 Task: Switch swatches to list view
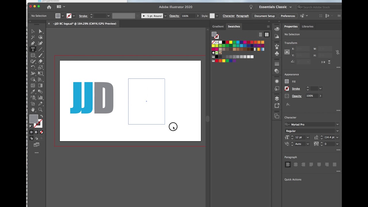pyautogui.click(x=260, y=34)
